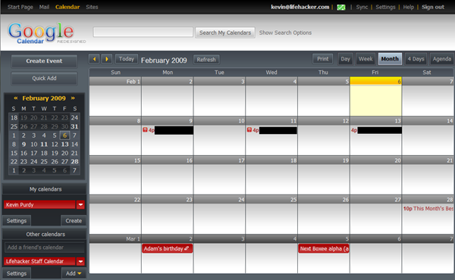Open Show Search Options link
The width and height of the screenshot is (455, 280).
285,33
